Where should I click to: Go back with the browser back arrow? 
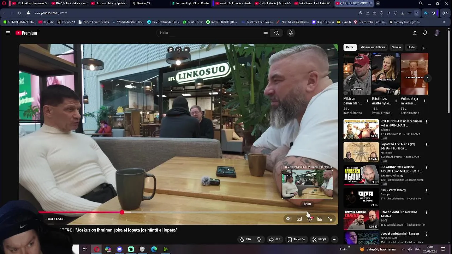point(4,13)
